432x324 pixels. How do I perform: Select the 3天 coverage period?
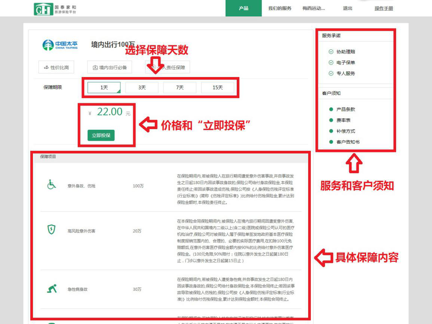tap(142, 88)
